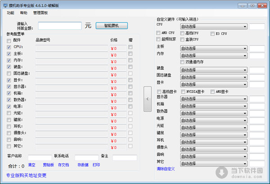Image resolution: width=270 pixels, height=184 pixels.
Task: Check the AMD显卡 option
Action: tap(212, 92)
